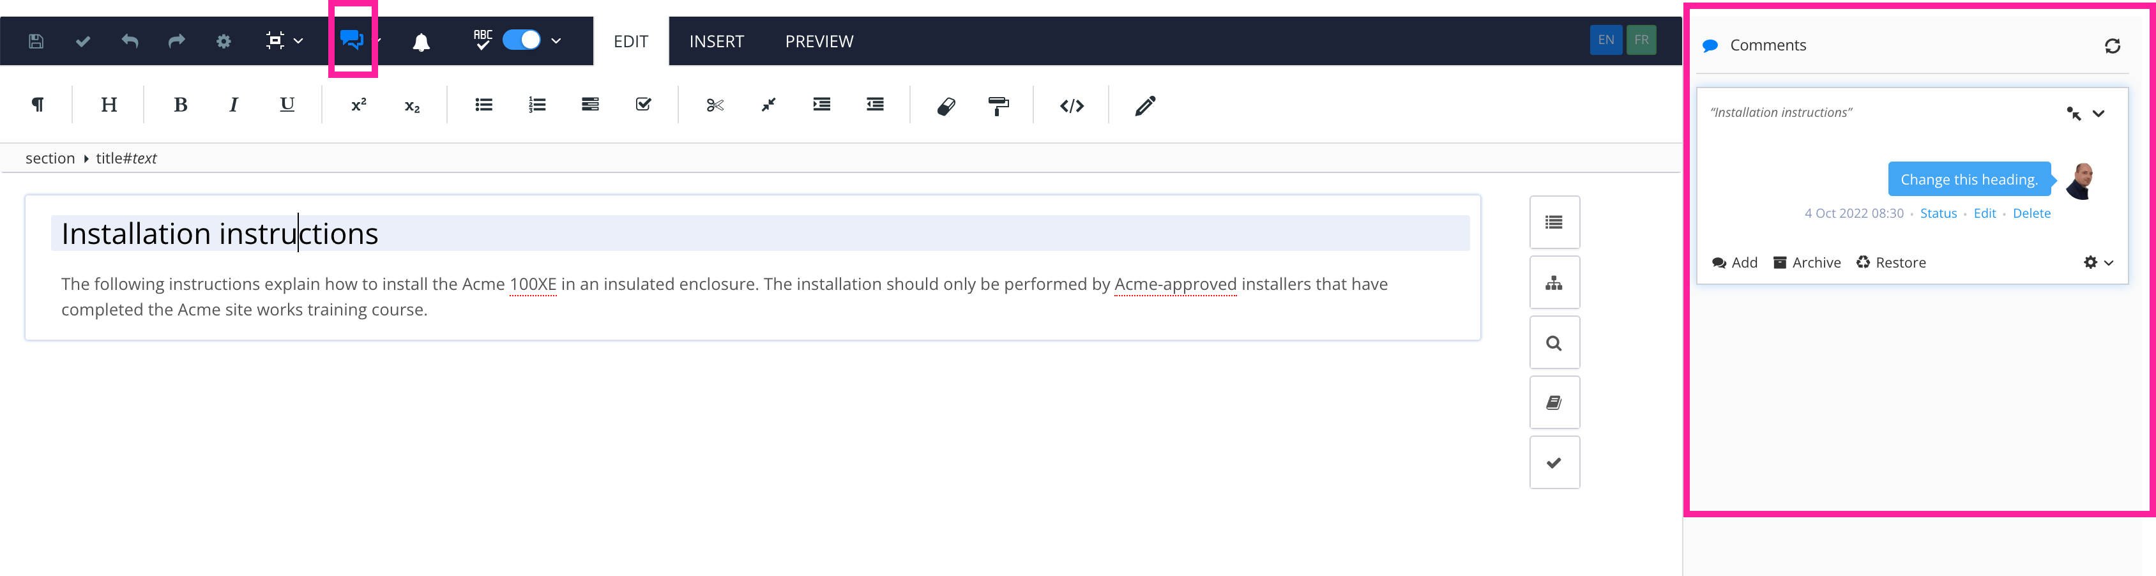Apply superscript formatting
The image size is (2156, 576).
pyautogui.click(x=358, y=104)
